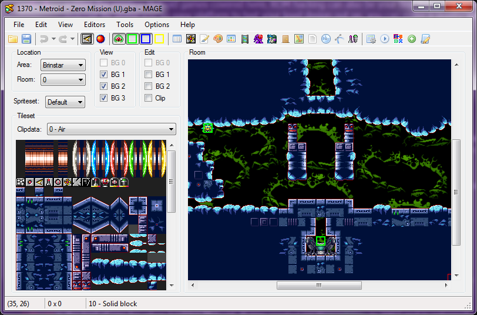Open the Area dropdown showing Brinstar
Screen dimensions: 477x315
pos(63,65)
